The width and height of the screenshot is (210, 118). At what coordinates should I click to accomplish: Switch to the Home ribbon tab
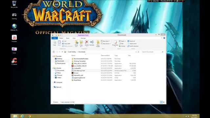point(61,38)
